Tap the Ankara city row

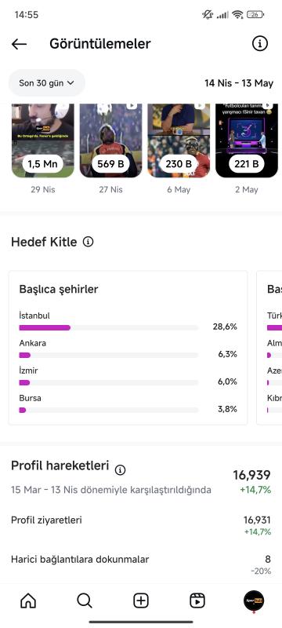point(128,349)
